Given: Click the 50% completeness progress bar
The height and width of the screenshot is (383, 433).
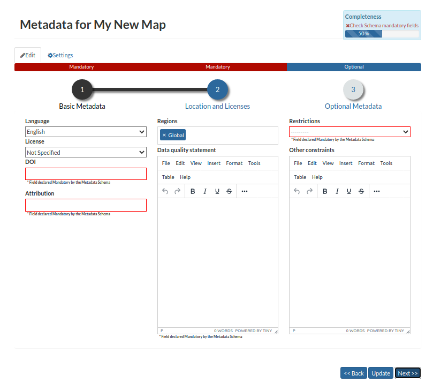Looking at the screenshot, I should point(382,34).
